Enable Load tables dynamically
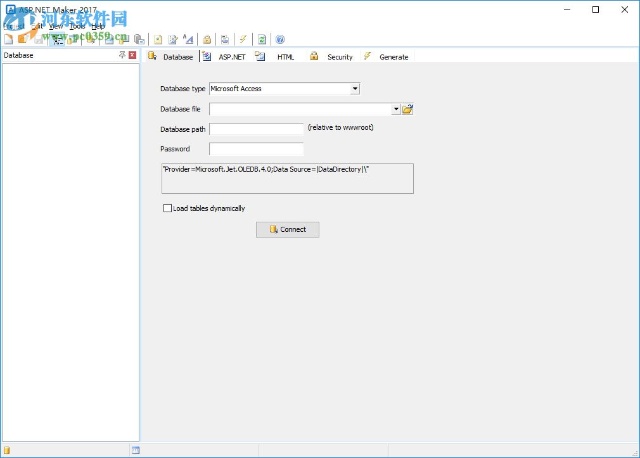The height and width of the screenshot is (458, 640). [x=167, y=208]
